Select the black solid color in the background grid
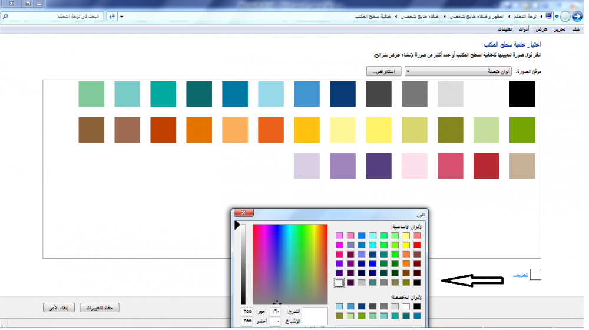 [522, 94]
